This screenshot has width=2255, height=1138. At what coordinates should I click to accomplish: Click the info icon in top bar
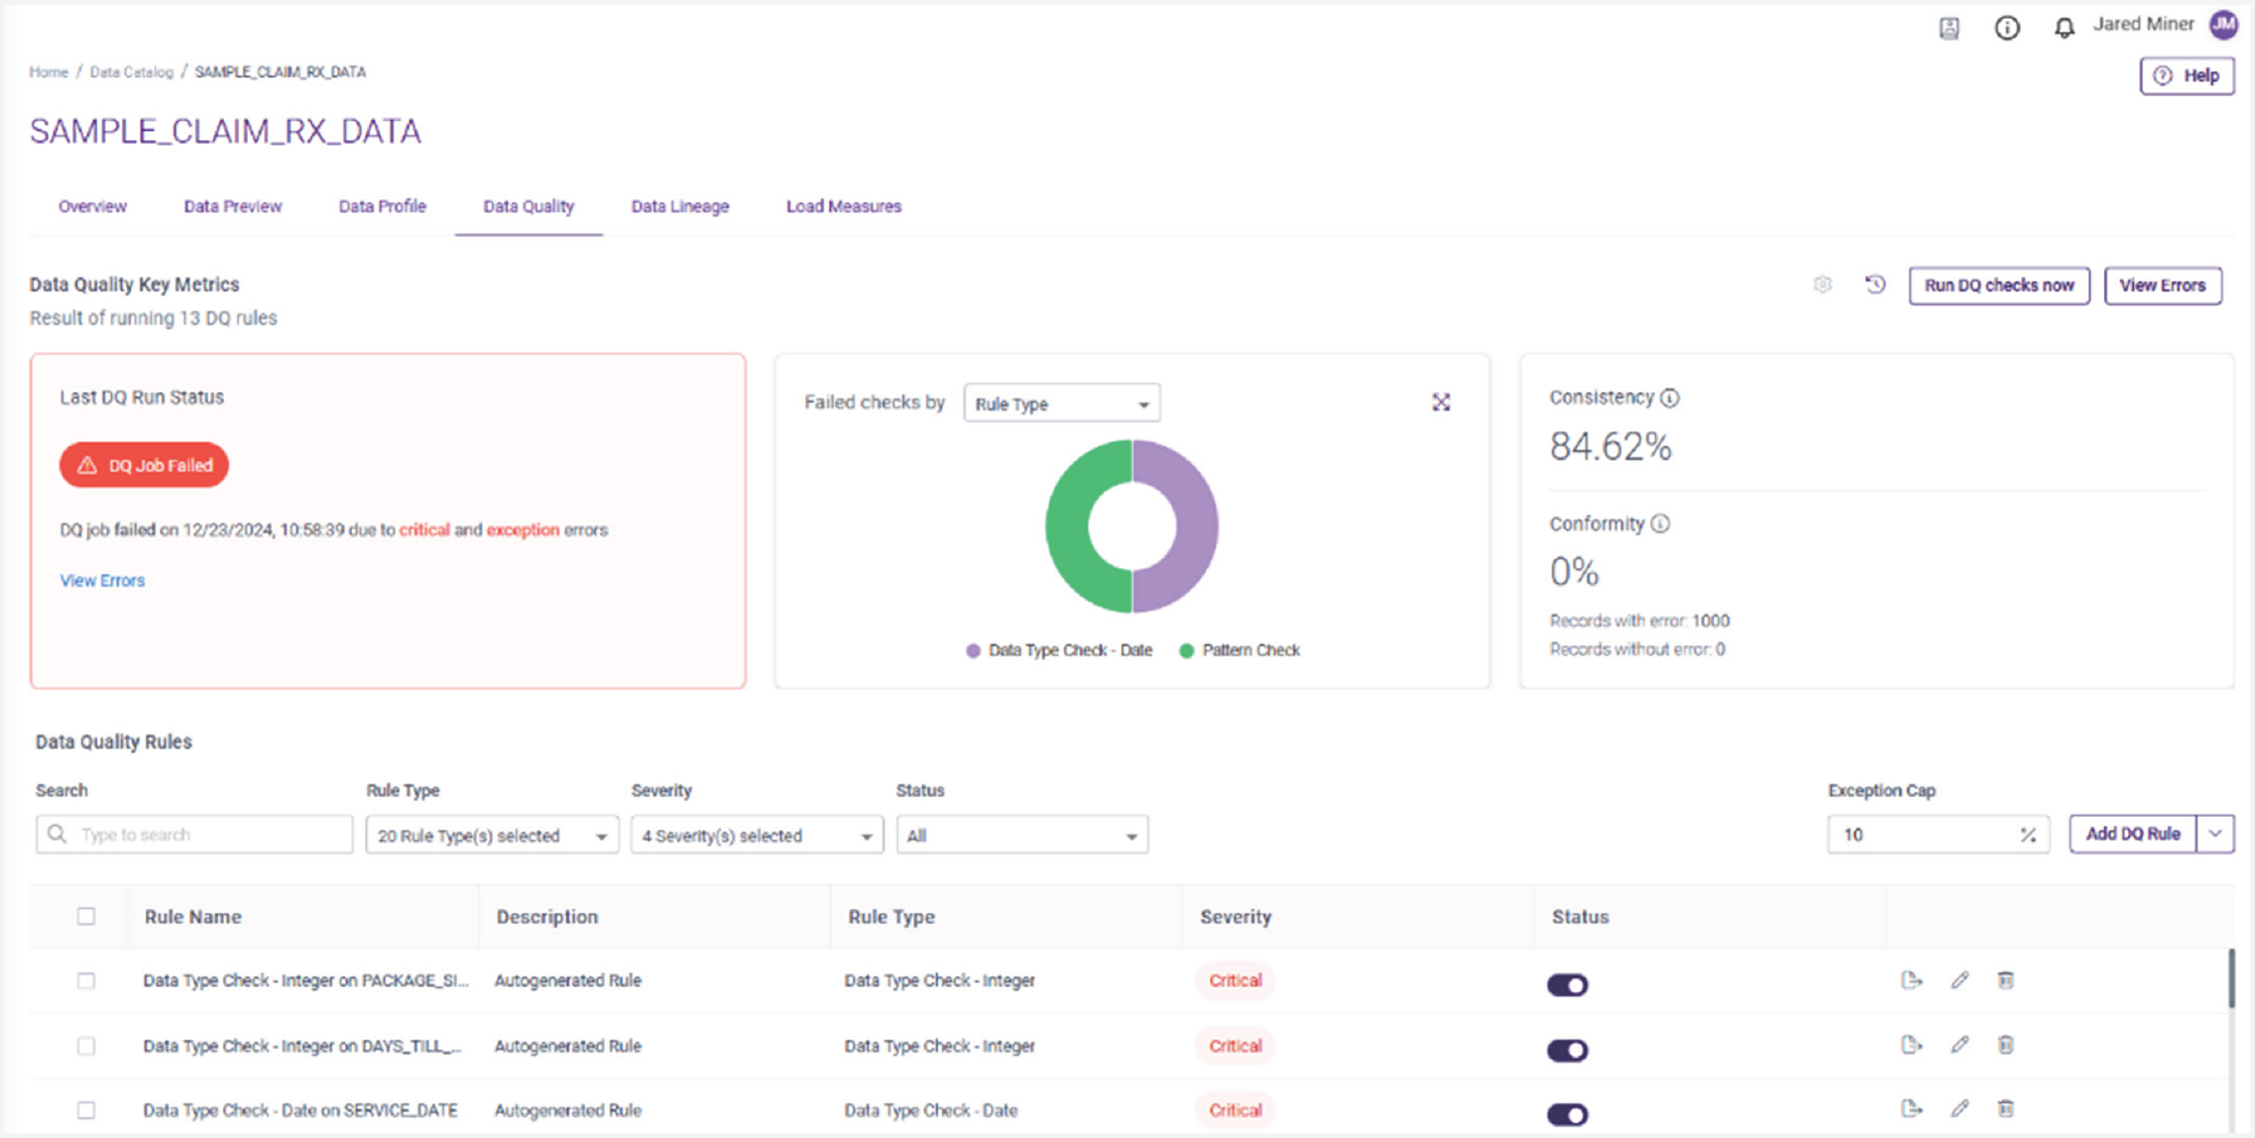(2007, 27)
